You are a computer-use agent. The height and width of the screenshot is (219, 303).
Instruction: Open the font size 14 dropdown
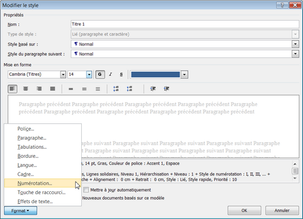pos(89,74)
